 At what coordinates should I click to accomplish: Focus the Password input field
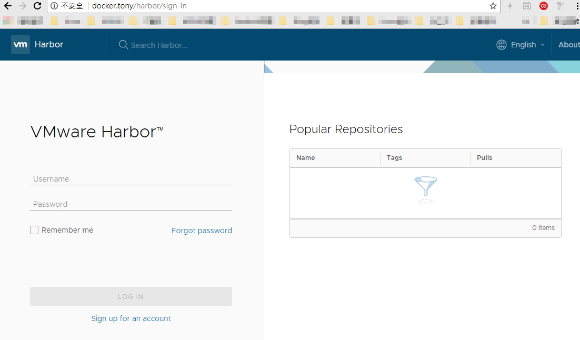(x=131, y=205)
